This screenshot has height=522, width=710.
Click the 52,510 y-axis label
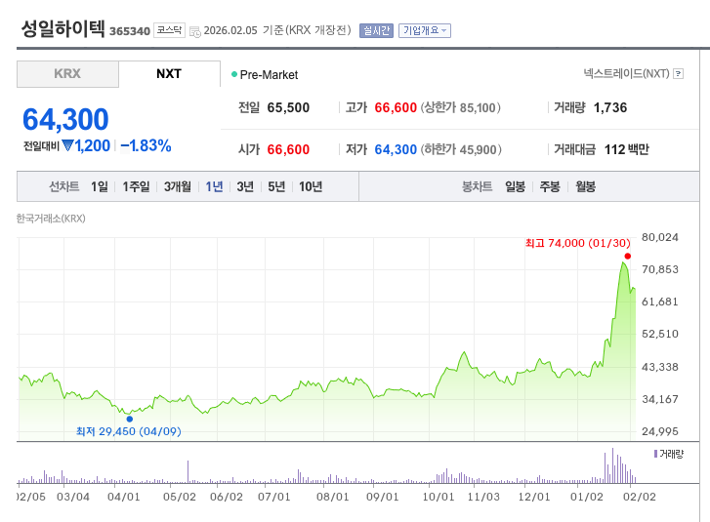(660, 334)
